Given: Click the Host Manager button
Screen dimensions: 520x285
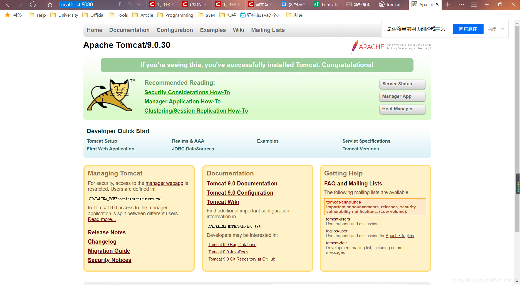Looking at the screenshot, I should [402, 109].
